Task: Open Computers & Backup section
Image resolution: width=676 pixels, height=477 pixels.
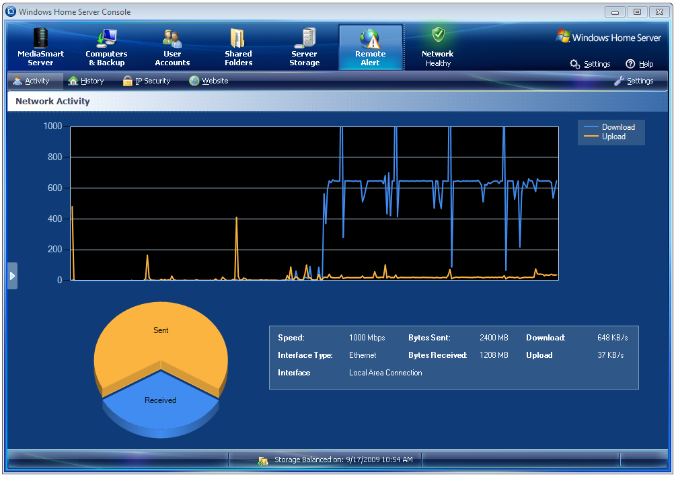Action: pos(106,47)
